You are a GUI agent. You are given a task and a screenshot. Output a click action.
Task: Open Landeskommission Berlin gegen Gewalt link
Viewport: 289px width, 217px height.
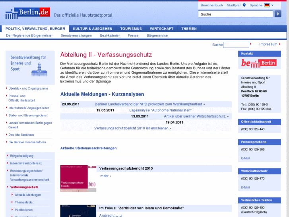tap(30, 125)
